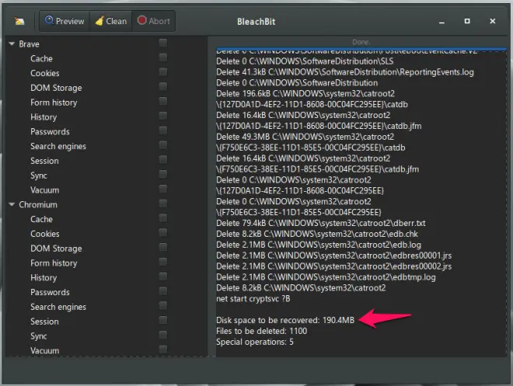513x386 pixels.
Task: Check Brave Search engines checkbox
Action: pos(163,144)
